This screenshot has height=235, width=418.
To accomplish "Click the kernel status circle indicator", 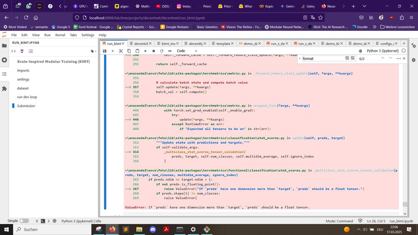I will coord(404,51).
